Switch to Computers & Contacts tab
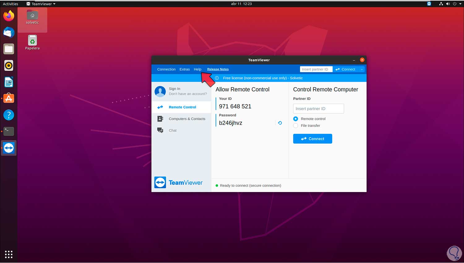Viewport: 464px width, 263px height. 181,119
